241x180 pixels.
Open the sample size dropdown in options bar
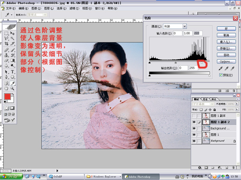point(45,15)
